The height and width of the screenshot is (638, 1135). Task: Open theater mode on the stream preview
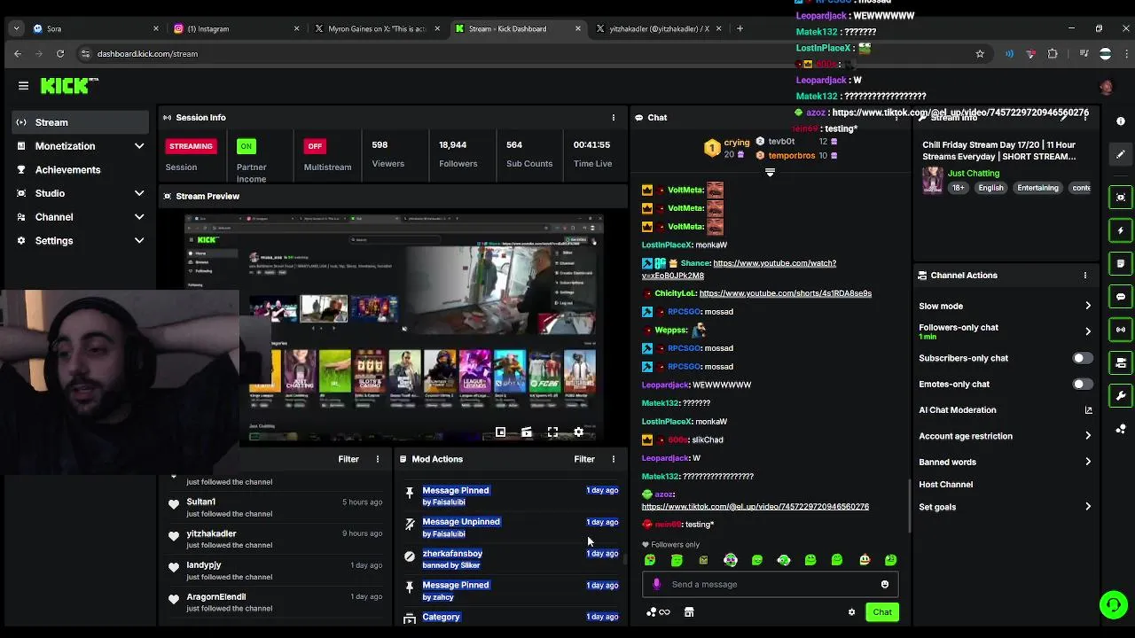[527, 432]
